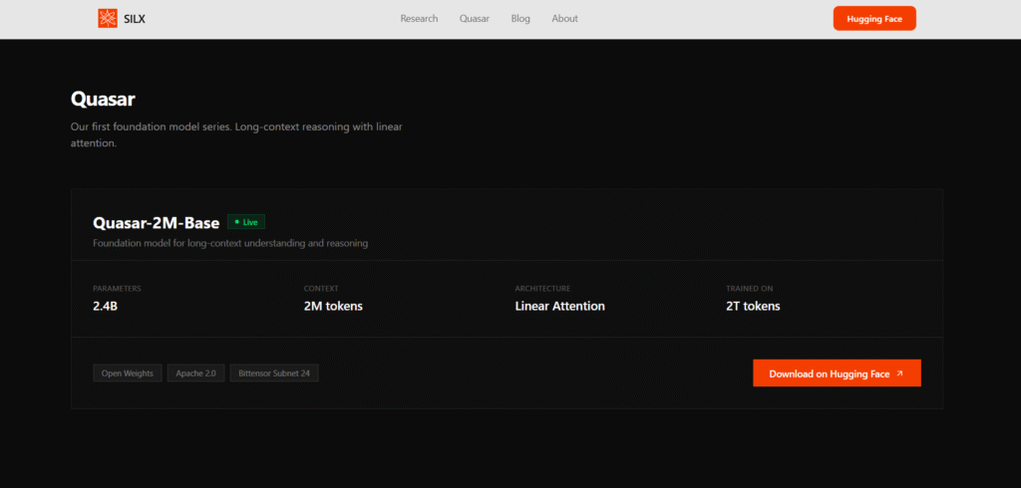Click the 2M tokens context value

point(333,306)
